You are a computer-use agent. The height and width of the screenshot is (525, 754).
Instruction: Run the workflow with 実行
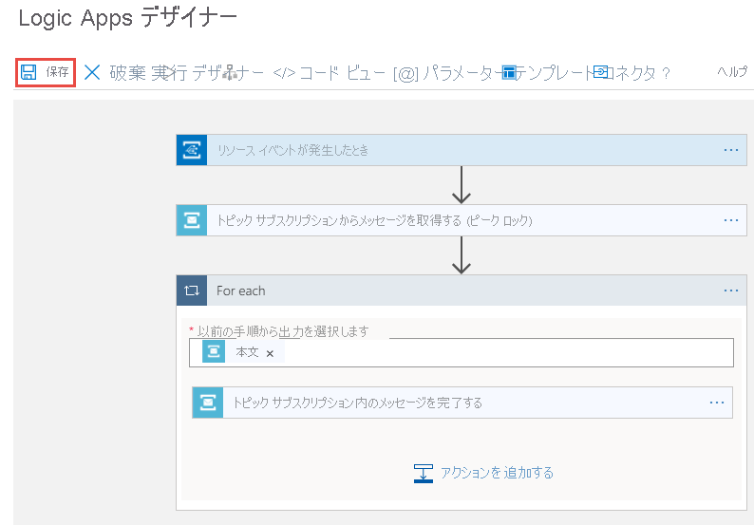point(169,72)
